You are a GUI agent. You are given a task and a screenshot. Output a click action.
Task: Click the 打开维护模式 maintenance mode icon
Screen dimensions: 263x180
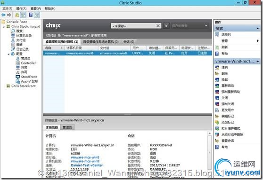pos(217,128)
